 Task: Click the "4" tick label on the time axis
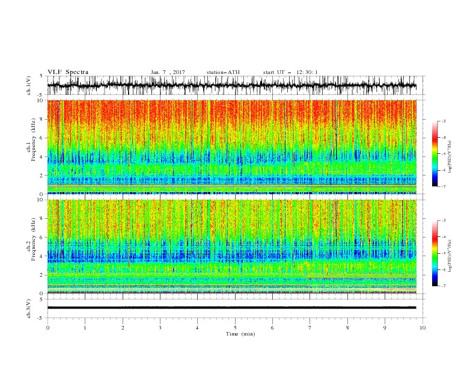click(197, 328)
